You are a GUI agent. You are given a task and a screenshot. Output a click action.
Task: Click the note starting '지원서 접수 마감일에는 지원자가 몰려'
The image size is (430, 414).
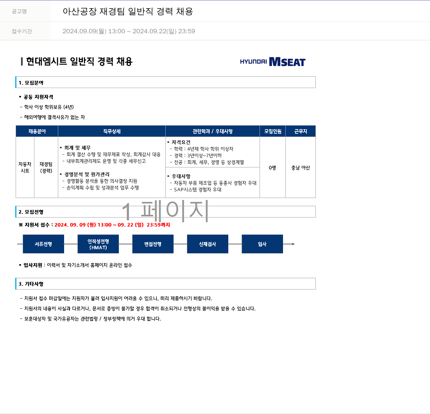pos(118,299)
